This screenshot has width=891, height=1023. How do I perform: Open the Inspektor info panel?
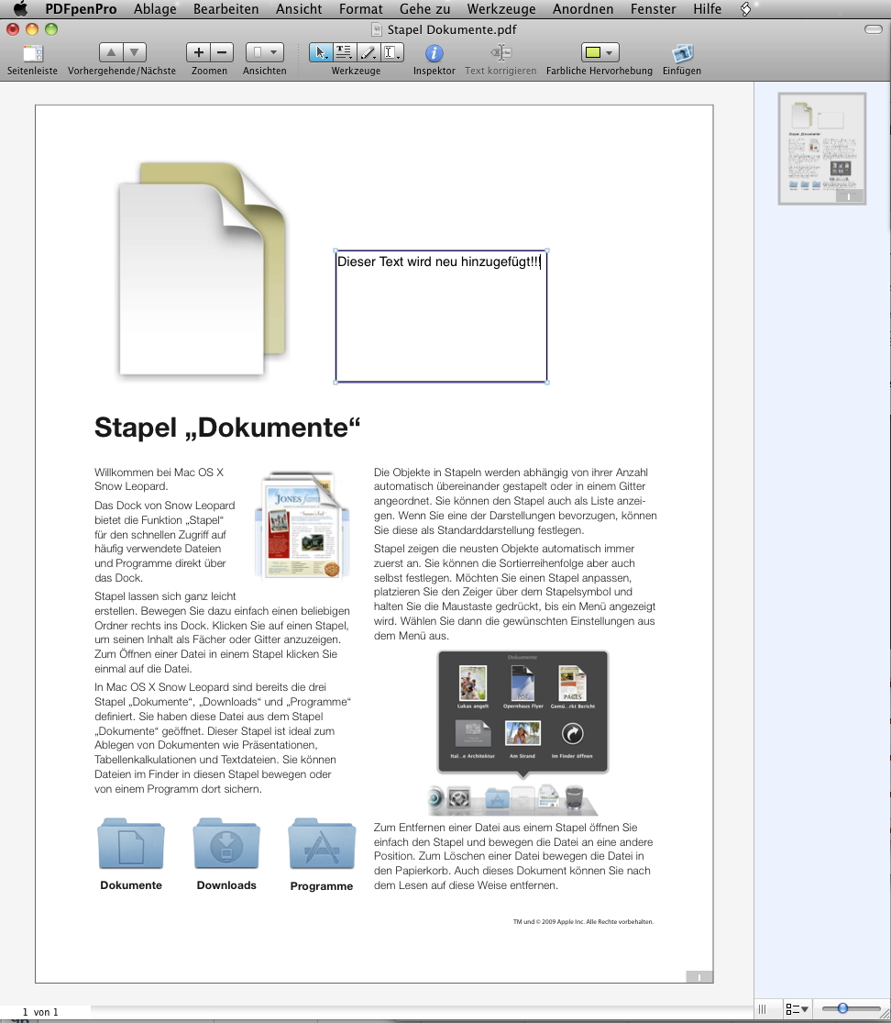(434, 53)
